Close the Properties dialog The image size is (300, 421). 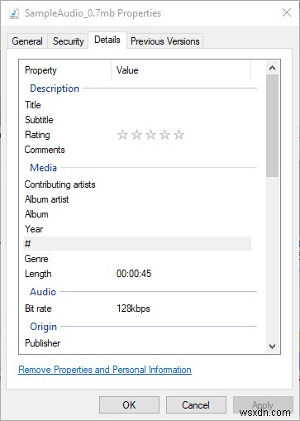pyautogui.click(x=287, y=12)
